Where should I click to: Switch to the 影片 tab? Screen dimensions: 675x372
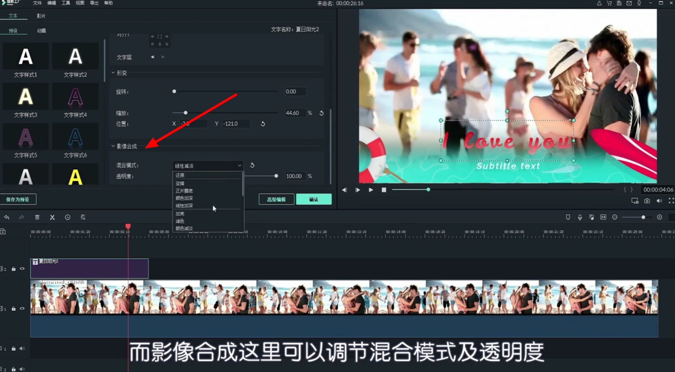(x=41, y=16)
